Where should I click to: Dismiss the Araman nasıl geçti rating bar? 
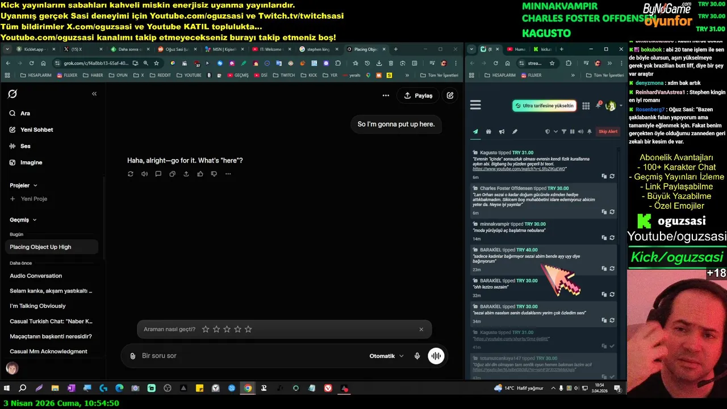[421, 329]
